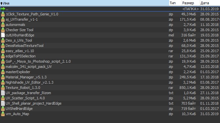Select the Deo_s_UVs_Tool file name
This screenshot has height=123, width=220.
pyautogui.click(x=19, y=40)
